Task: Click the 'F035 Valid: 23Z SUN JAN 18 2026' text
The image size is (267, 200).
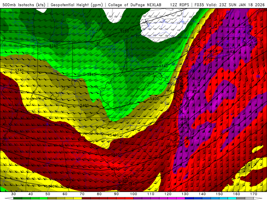Action: 229,5
